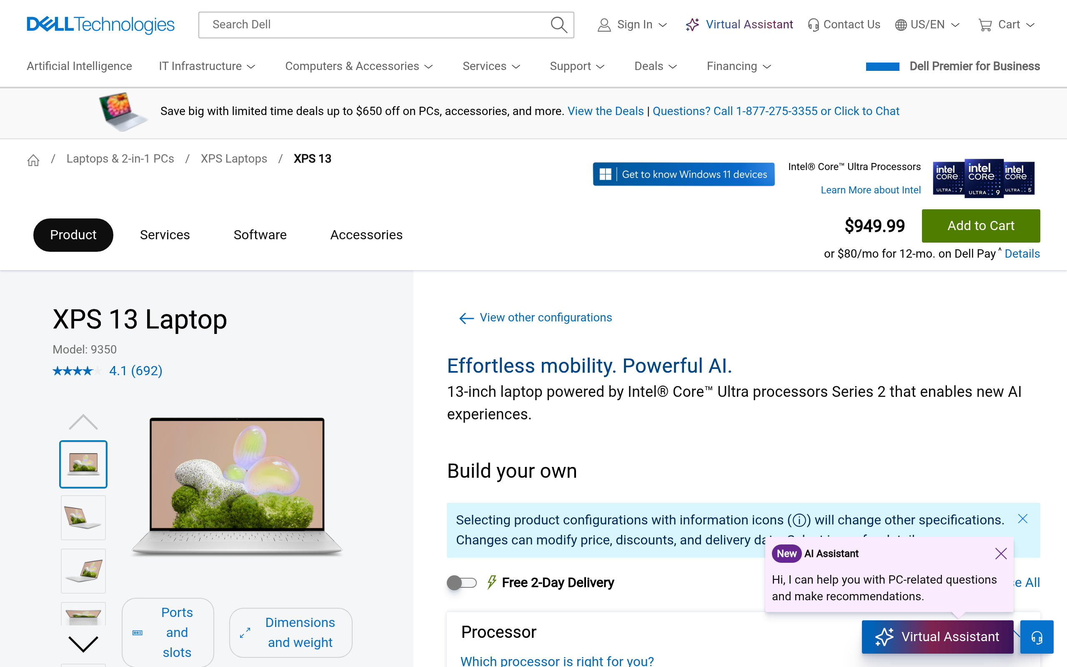Expand the Sign In dropdown
This screenshot has width=1067, height=667.
coord(632,25)
